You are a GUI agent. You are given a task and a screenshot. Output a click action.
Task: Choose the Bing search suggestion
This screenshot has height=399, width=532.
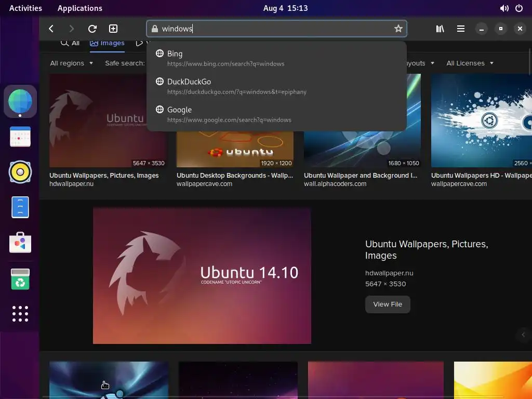(276, 58)
